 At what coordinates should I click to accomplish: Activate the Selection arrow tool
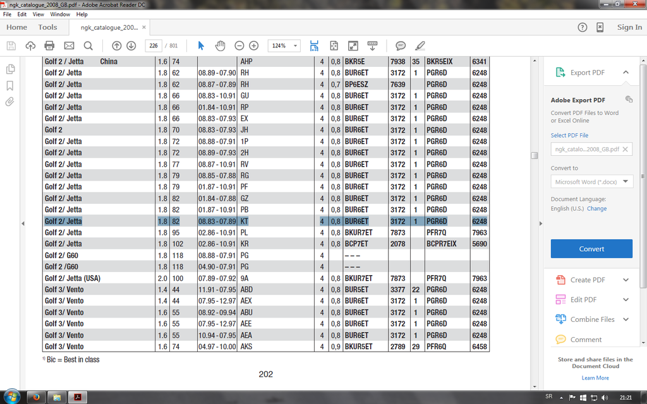[201, 45]
